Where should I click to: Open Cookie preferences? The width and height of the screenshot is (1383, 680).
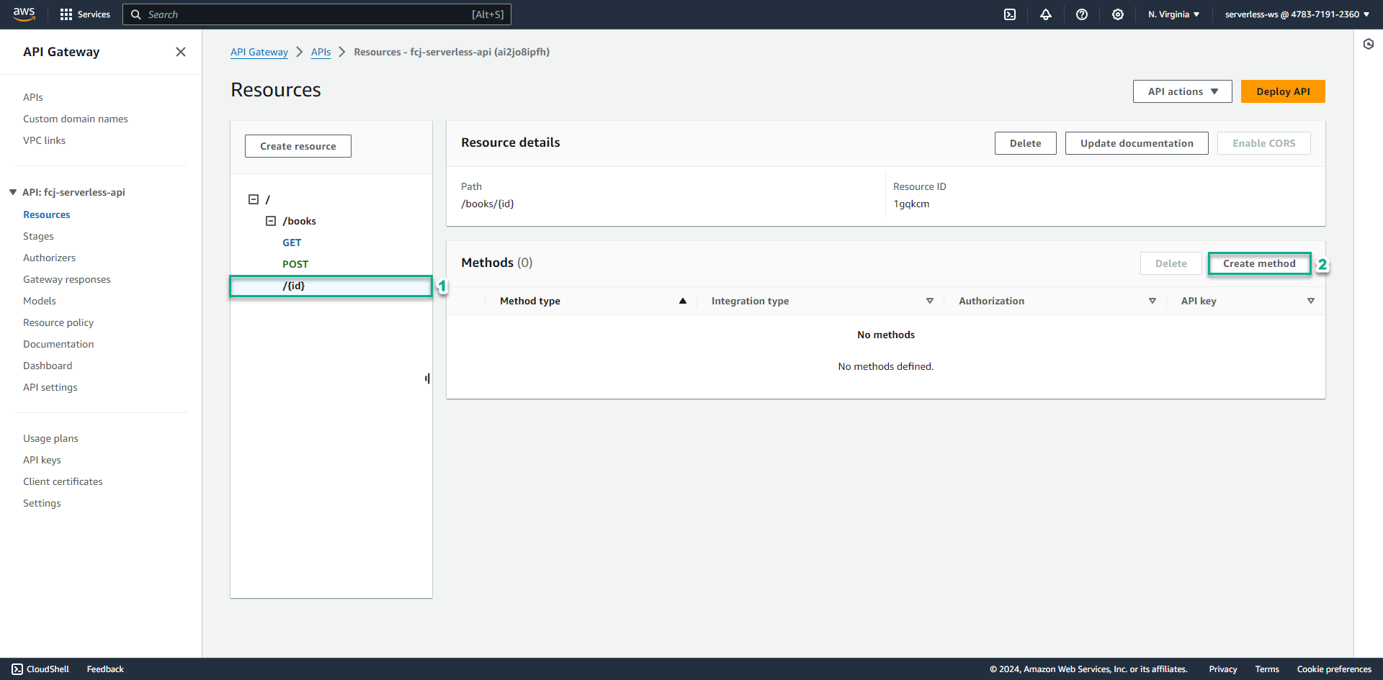point(1334,669)
